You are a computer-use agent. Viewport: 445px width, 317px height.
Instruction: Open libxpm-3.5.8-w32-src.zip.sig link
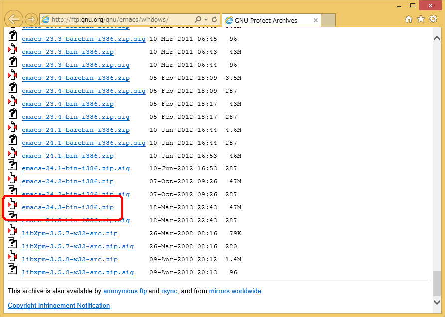(78, 273)
